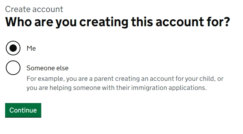The width and height of the screenshot is (243, 134).
Task: Choose the "Someone else" radio button
Action: tap(13, 68)
